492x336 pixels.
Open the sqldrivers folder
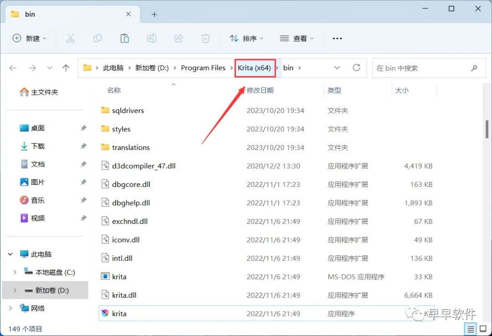click(266, 110)
